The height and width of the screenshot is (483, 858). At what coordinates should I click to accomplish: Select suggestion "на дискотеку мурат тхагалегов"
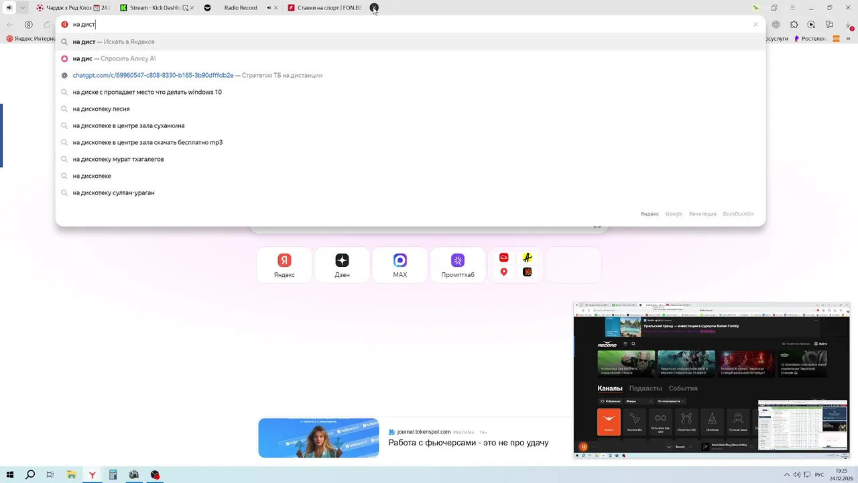[410, 159]
